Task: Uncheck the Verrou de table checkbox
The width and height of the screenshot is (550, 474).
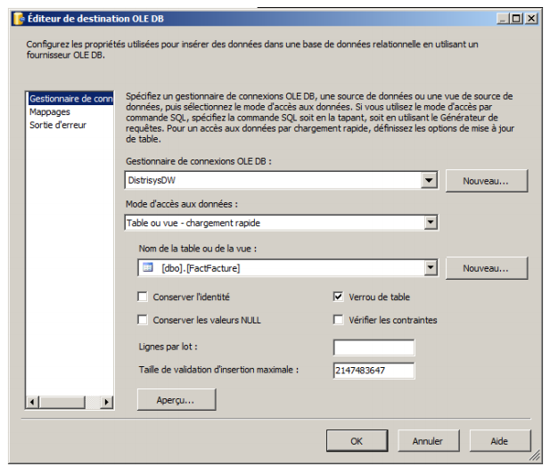Action: [x=339, y=297]
